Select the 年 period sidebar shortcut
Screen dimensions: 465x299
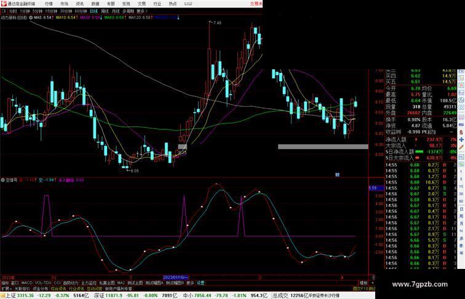[x=461, y=253]
